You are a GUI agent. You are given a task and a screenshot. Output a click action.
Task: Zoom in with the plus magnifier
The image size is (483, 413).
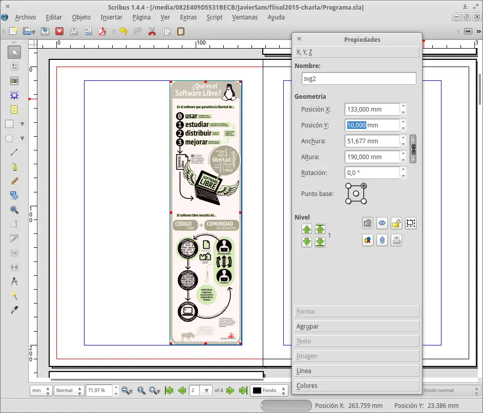point(154,390)
